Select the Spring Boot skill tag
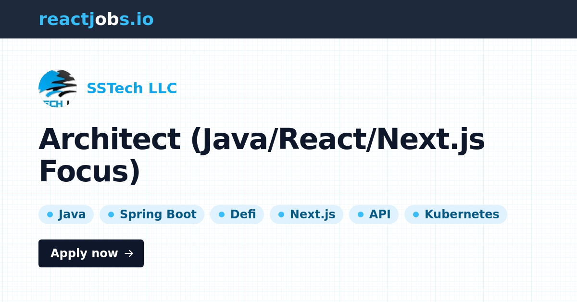Image resolution: width=577 pixels, height=302 pixels. [x=152, y=214]
